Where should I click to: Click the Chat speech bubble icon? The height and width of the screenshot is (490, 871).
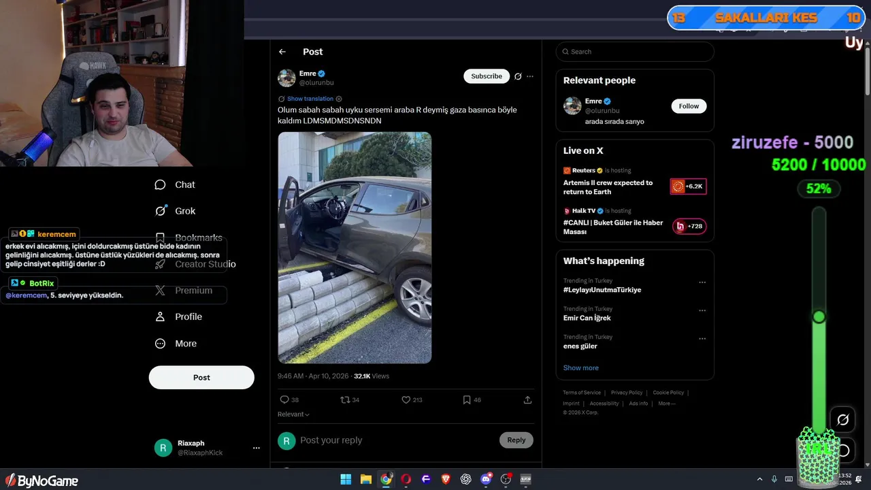coord(160,184)
